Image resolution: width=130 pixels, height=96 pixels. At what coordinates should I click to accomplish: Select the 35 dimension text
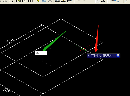(x=7, y=91)
